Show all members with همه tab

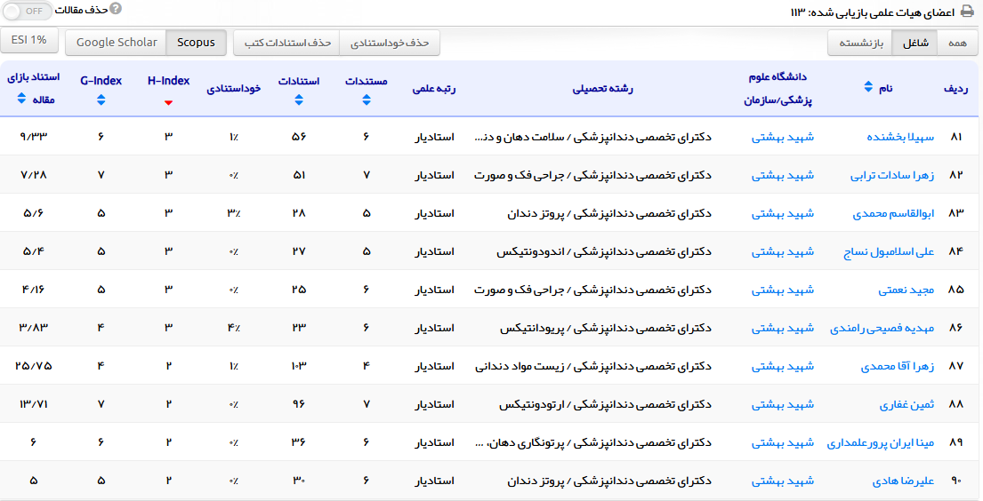point(956,43)
